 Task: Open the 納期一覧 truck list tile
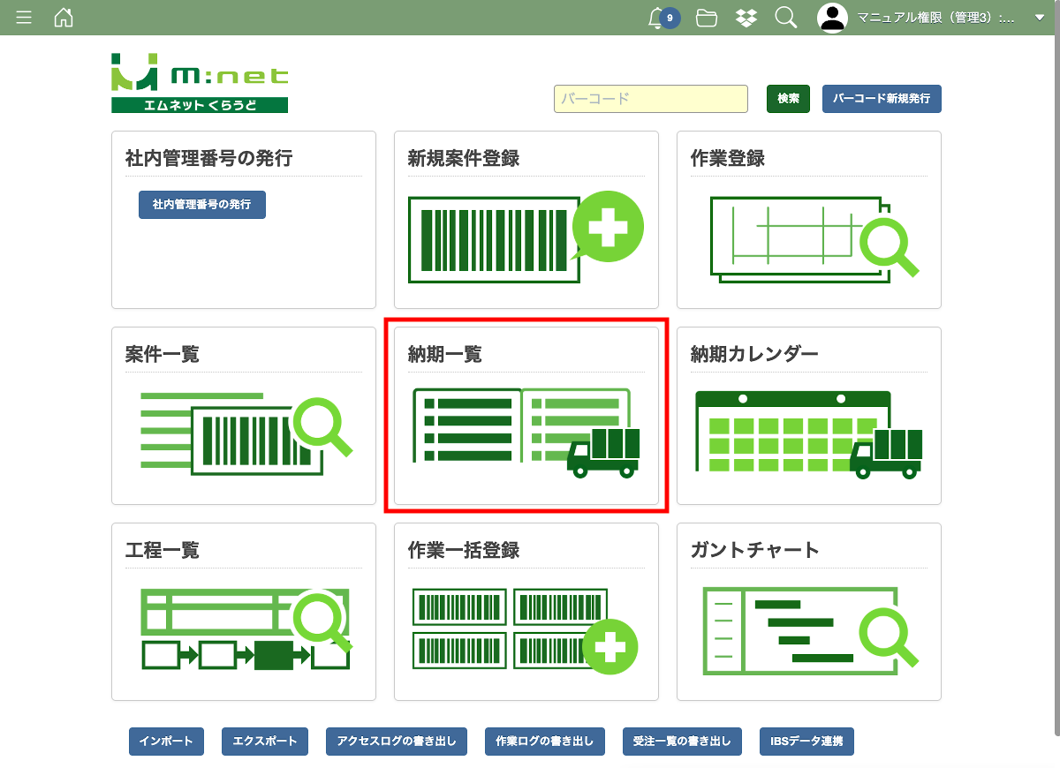526,433
